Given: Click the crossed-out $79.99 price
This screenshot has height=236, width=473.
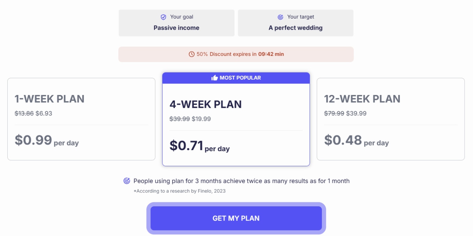Looking at the screenshot, I should (x=334, y=113).
